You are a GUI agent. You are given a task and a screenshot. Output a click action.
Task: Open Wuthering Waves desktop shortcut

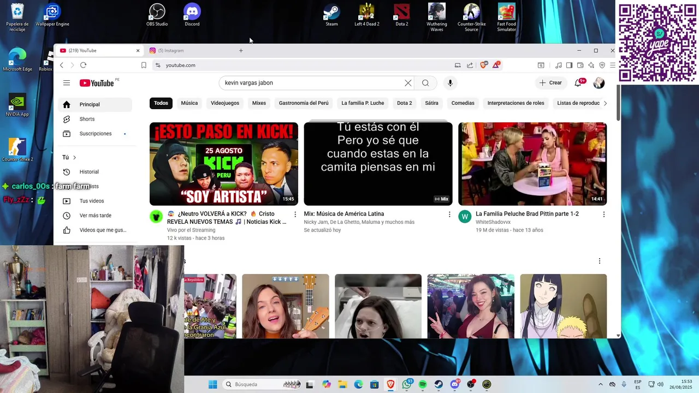pyautogui.click(x=437, y=17)
